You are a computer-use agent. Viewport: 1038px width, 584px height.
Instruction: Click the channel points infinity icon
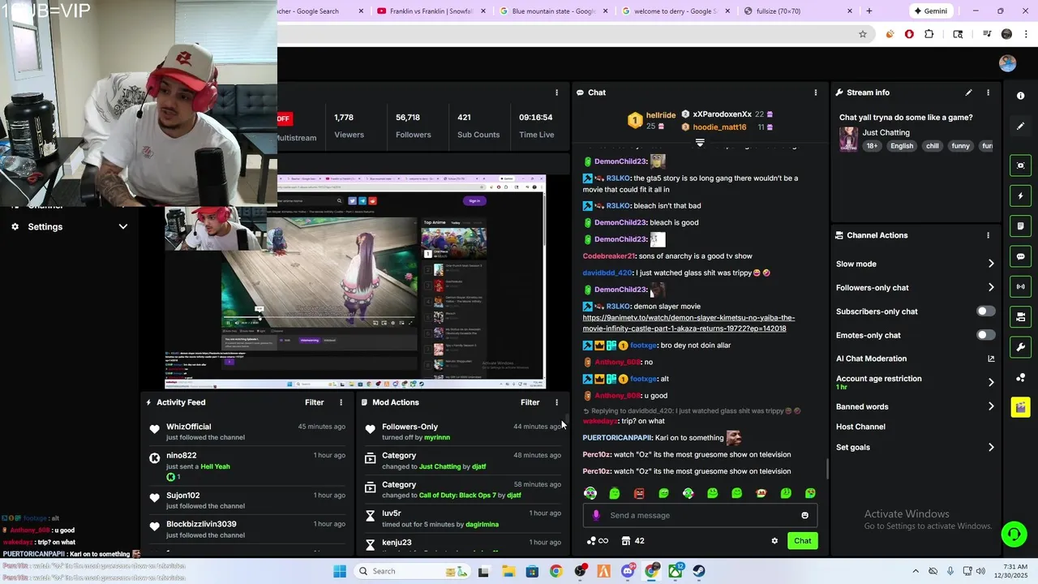[x=598, y=541]
